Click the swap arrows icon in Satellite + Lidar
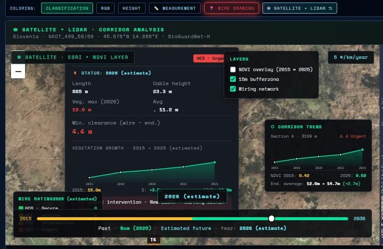The width and height of the screenshot is (383, 249). 330,8
